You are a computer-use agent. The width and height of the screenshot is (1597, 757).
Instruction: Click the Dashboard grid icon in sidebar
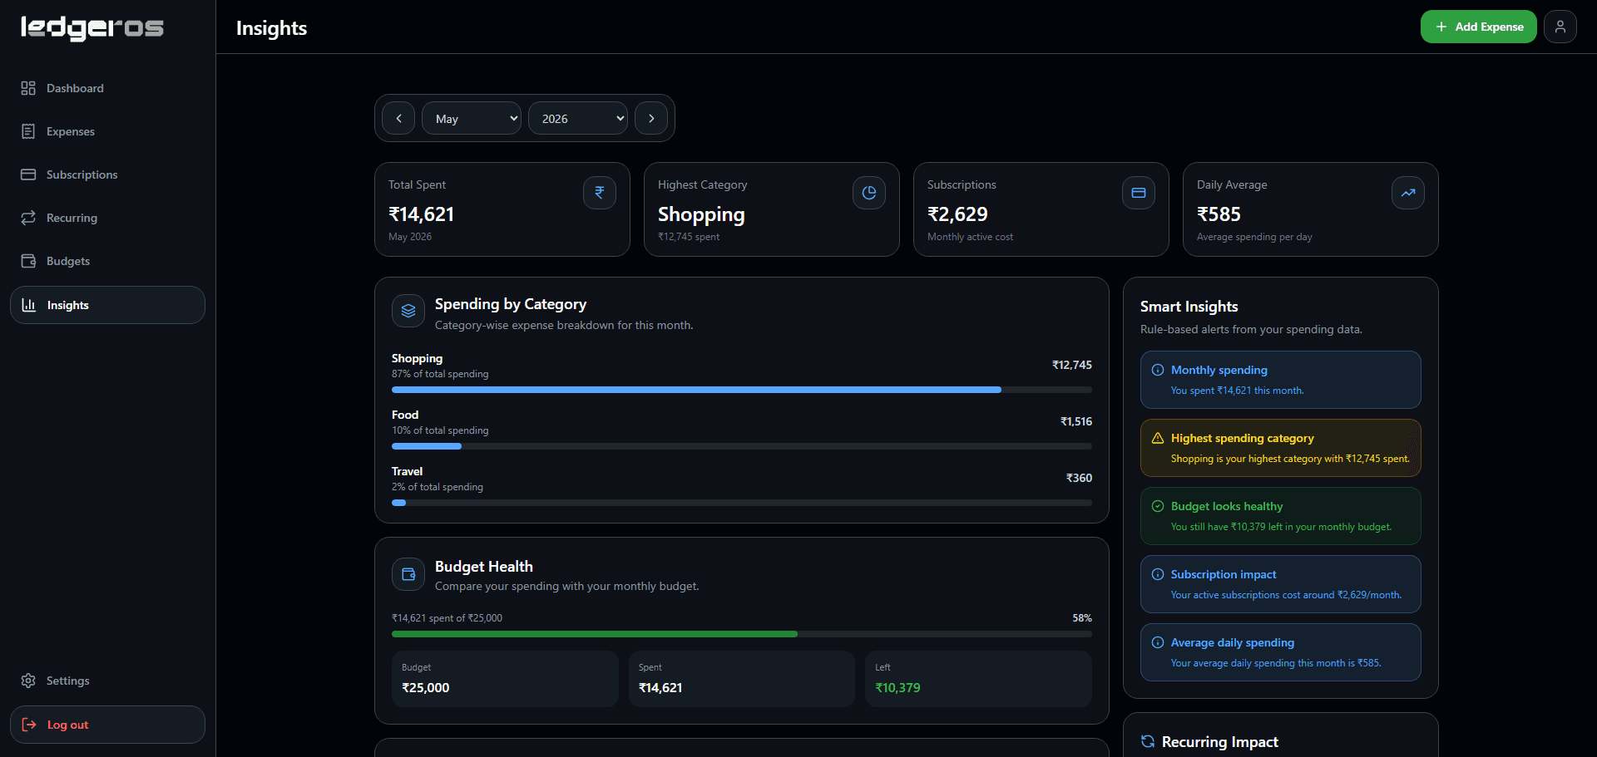(x=28, y=88)
